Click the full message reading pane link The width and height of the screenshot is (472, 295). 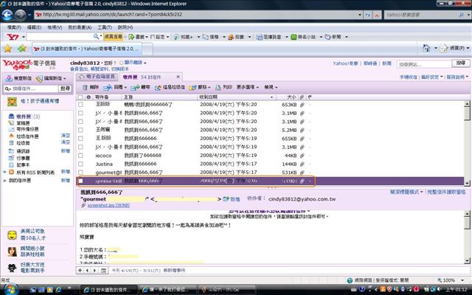tap(446, 192)
